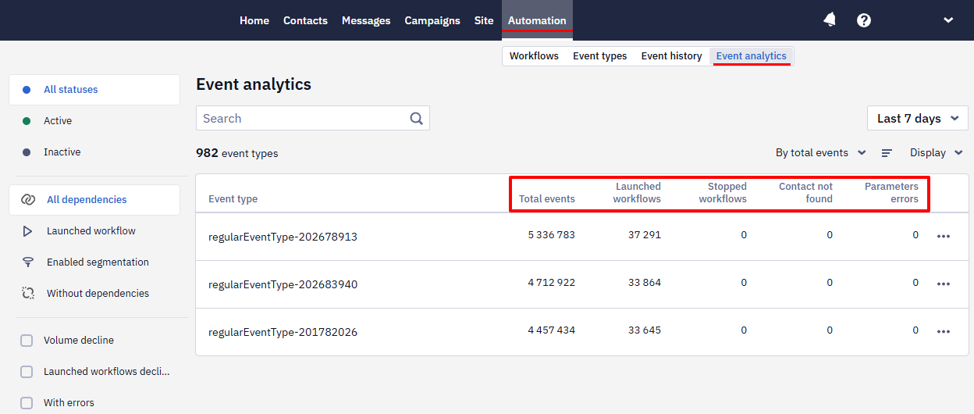Viewport: 974px width, 414px height.
Task: Open Site in top navigation
Action: 484,20
